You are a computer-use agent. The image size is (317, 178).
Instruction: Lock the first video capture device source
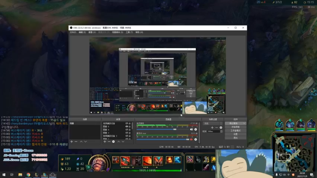130,123
